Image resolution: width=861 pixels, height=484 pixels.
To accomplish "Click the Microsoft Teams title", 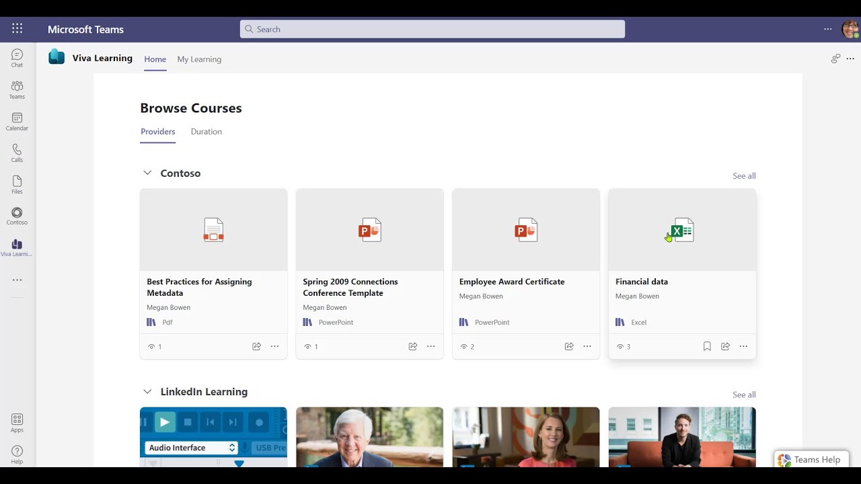I will tap(85, 30).
